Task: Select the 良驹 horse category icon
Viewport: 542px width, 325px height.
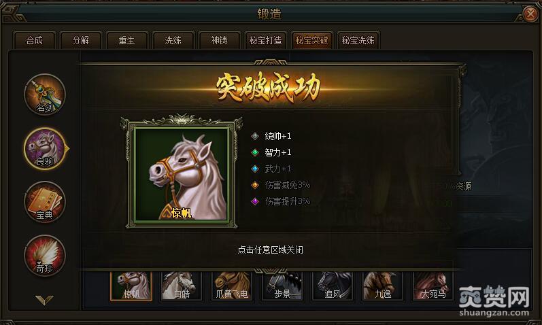Action: click(45, 148)
